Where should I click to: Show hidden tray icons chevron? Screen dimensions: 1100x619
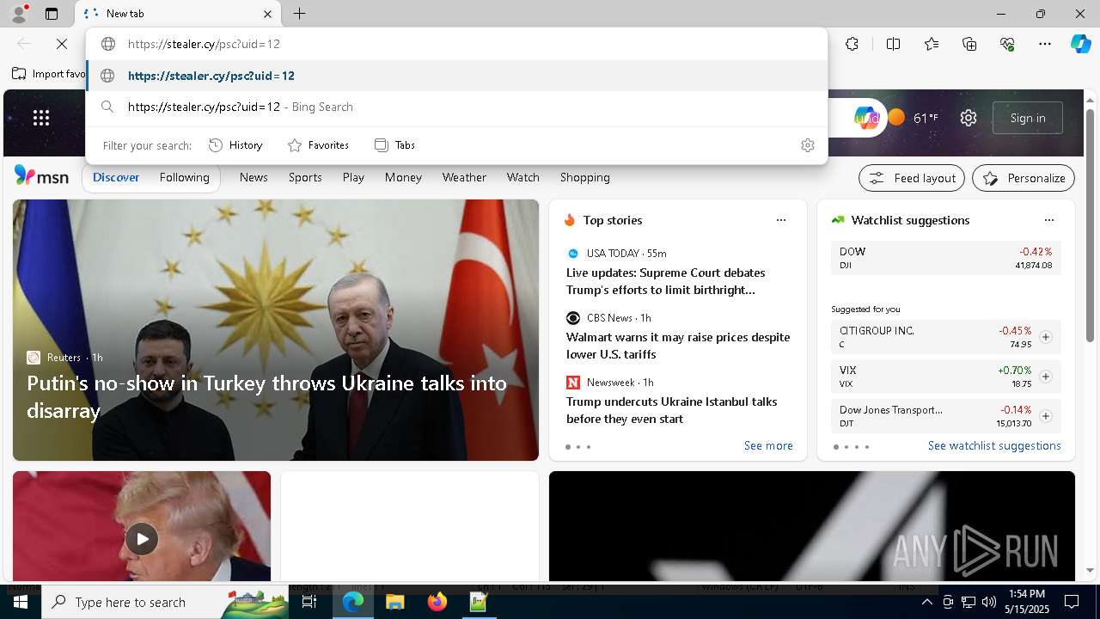pyautogui.click(x=926, y=602)
